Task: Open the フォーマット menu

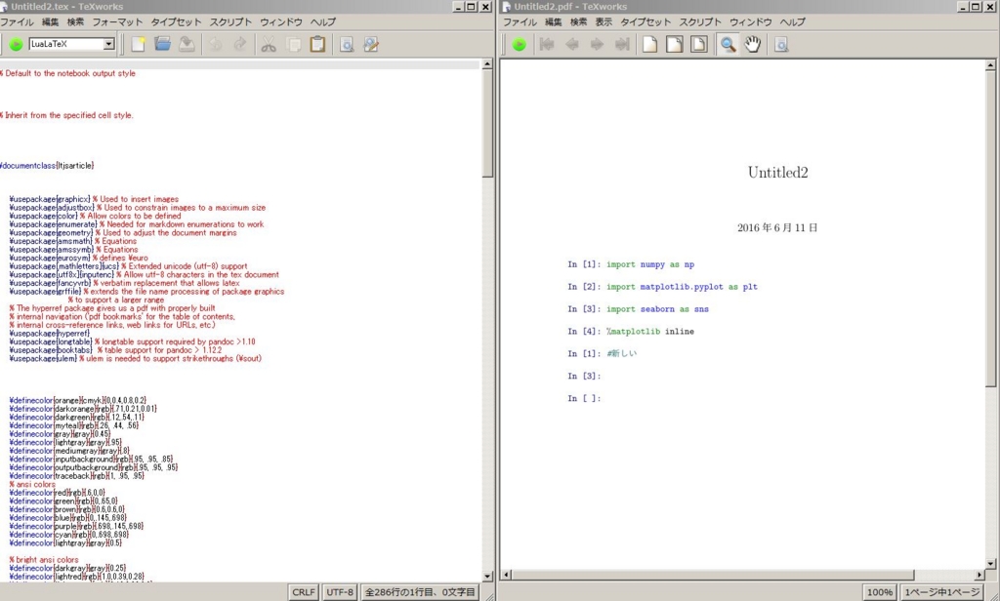Action: tap(117, 21)
